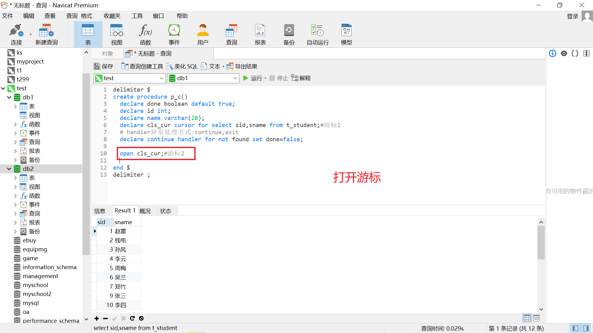The width and height of the screenshot is (593, 333).
Task: Switch to the 状态 result tab
Action: (x=166, y=211)
